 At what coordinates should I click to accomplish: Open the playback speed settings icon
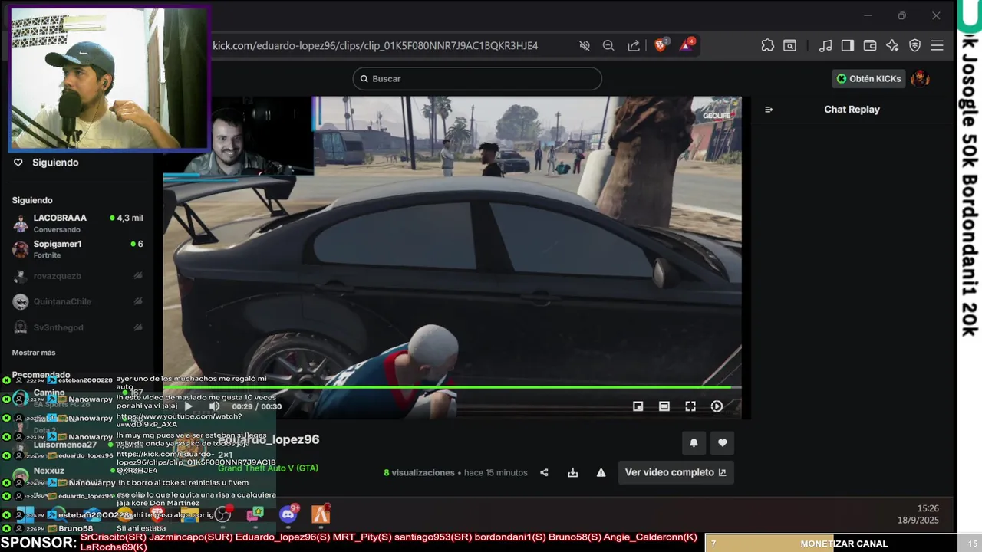point(717,406)
